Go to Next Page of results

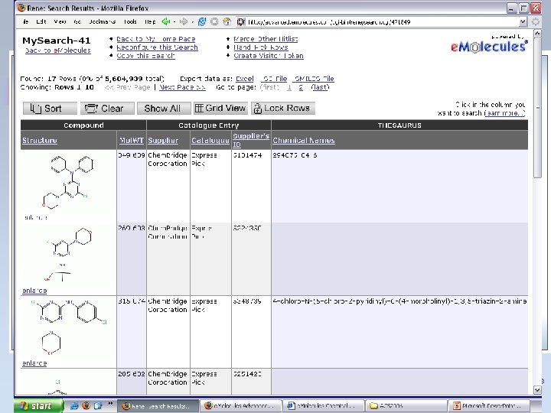(x=182, y=87)
